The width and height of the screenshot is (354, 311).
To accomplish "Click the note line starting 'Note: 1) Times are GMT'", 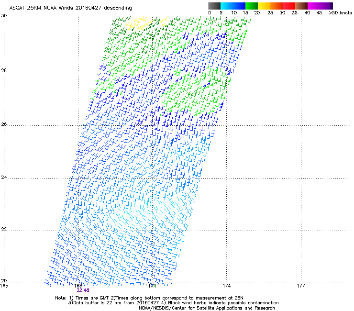I will click(149, 298).
